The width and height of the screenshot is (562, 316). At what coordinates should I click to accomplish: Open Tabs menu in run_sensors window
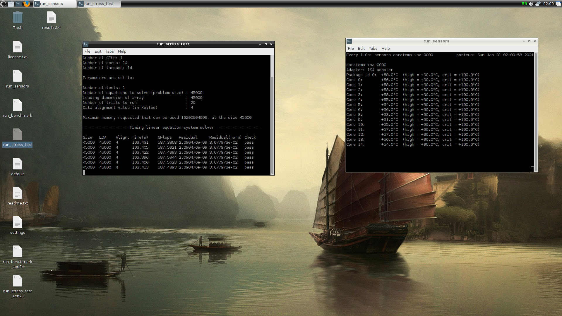tap(373, 48)
